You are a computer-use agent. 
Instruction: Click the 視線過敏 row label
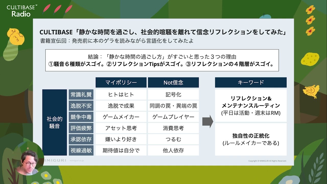pos(81,150)
